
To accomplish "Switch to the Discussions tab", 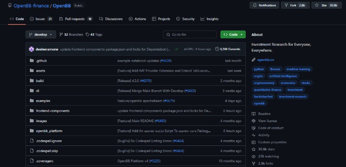I will pos(111,19).
